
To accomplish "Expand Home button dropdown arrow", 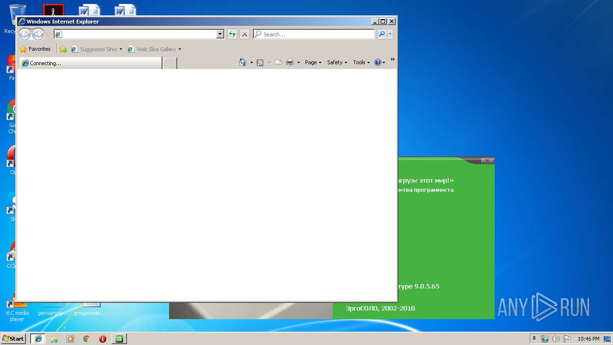I will [x=251, y=62].
